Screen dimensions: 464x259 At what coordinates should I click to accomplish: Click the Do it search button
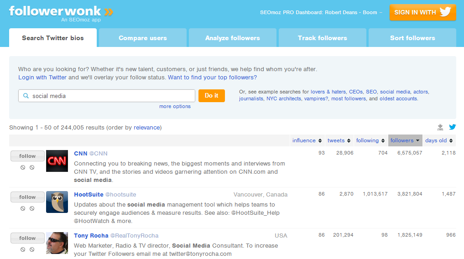pos(212,95)
